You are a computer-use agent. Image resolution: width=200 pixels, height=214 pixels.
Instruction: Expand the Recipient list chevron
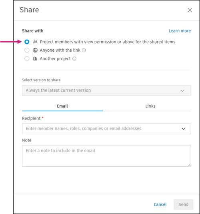pyautogui.click(x=184, y=129)
